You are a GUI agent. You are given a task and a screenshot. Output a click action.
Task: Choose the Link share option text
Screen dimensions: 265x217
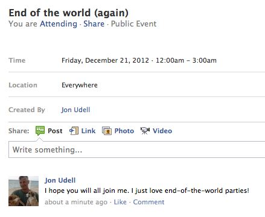88,131
